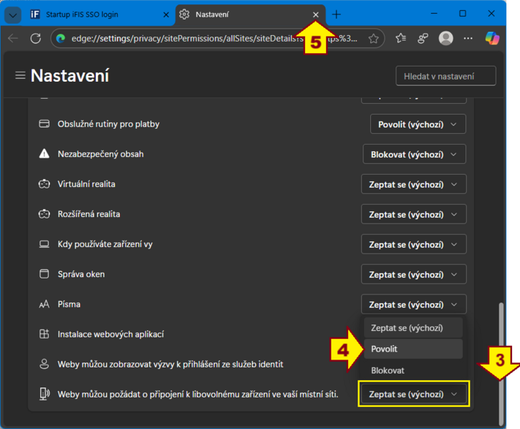
Task: Click the Písma font size icon
Action: 44,304
